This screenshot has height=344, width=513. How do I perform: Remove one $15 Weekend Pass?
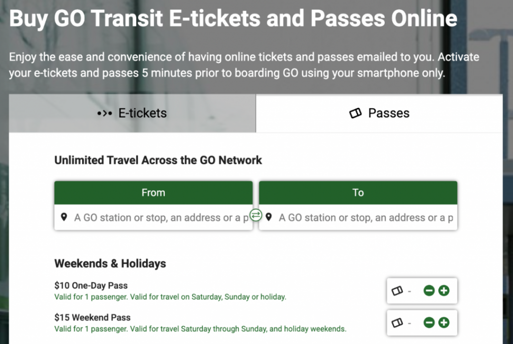coord(429,323)
